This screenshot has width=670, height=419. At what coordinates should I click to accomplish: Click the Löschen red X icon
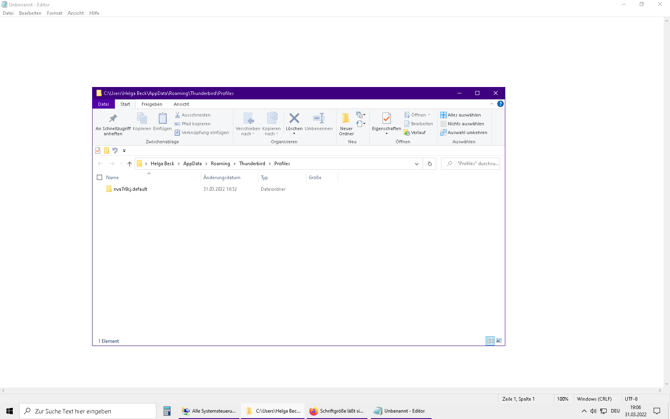point(294,119)
